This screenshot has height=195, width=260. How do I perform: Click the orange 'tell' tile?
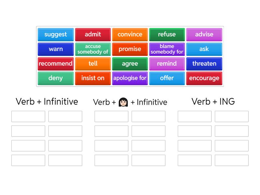coord(93,64)
